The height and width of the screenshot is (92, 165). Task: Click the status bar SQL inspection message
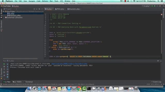click(x=48, y=84)
